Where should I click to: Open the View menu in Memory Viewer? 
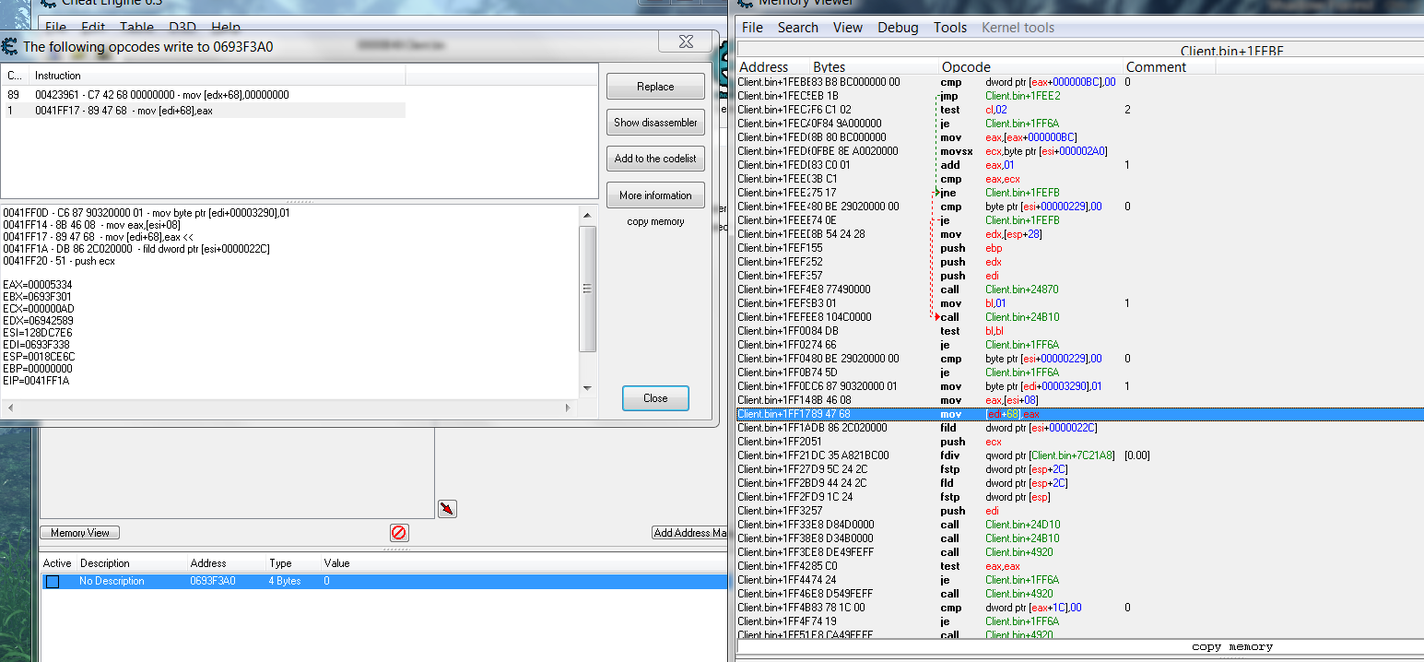coord(847,28)
